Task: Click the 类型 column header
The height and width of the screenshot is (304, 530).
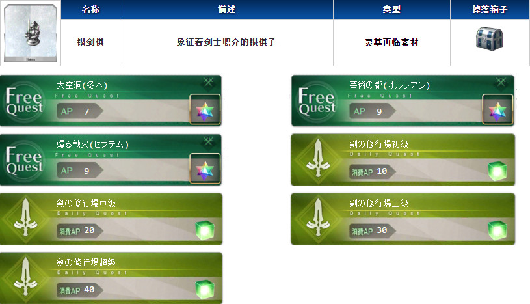Action: coord(391,10)
